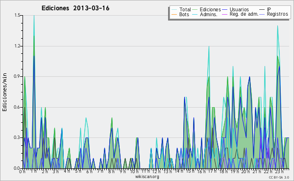Click the '15 h' x-axis label
This screenshot has height=181, width=294.
click(190, 171)
